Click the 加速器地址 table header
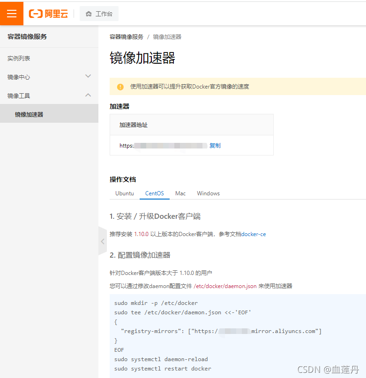This screenshot has width=366, height=378. (134, 125)
